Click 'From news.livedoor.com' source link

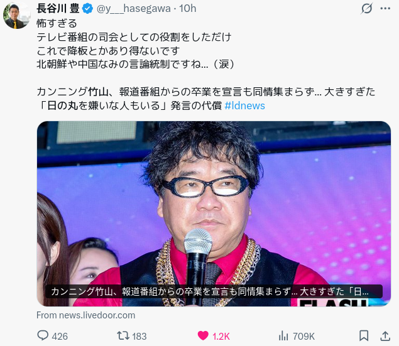(x=85, y=315)
